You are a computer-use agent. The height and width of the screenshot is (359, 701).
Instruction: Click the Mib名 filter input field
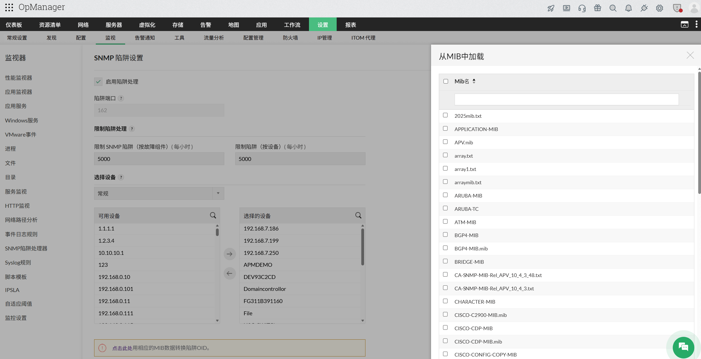tap(566, 99)
